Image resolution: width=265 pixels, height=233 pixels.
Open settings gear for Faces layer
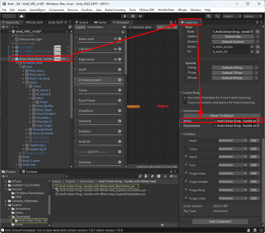[x=120, y=90]
